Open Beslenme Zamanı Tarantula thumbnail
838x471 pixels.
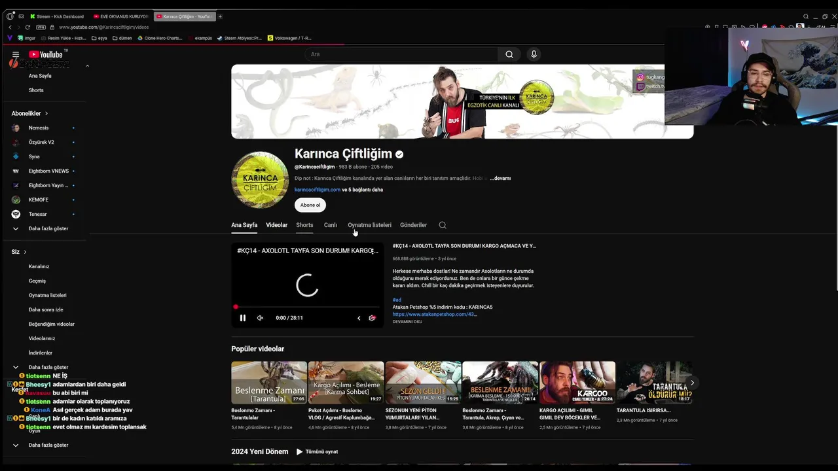269,382
